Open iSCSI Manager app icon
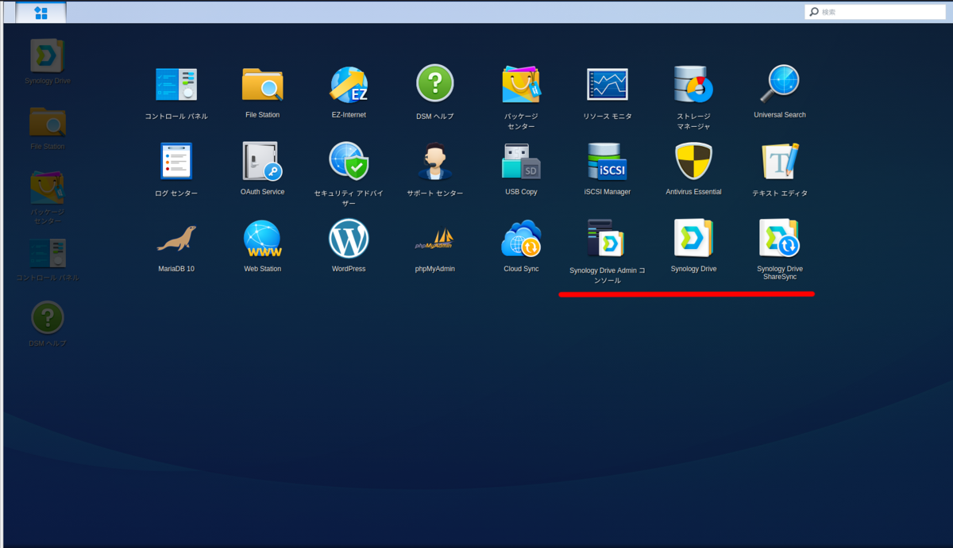 point(608,161)
